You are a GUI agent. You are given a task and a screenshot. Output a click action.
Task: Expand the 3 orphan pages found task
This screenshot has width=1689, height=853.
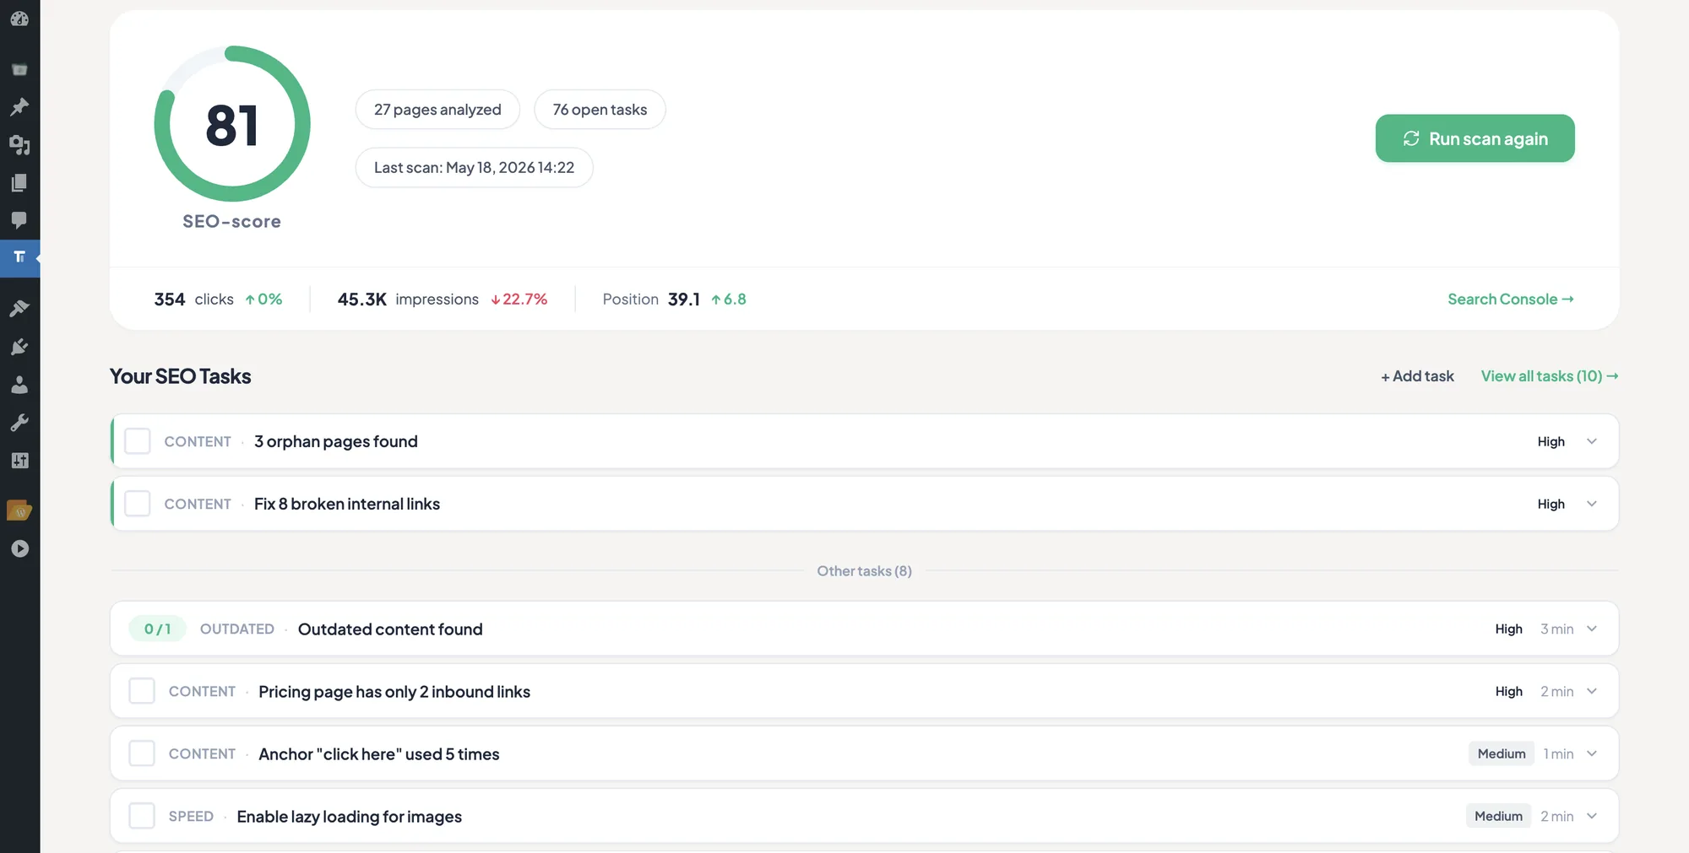click(x=1592, y=441)
